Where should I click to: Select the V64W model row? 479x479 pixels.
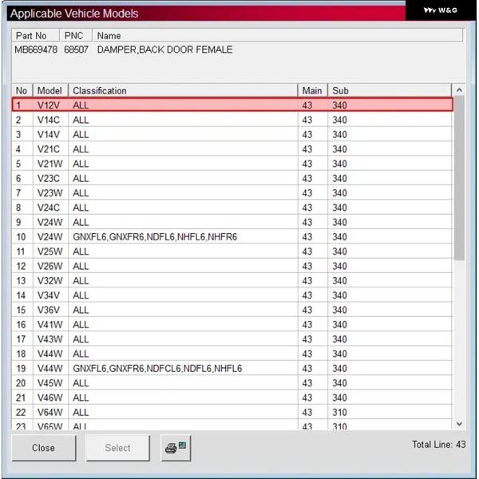pyautogui.click(x=232, y=413)
